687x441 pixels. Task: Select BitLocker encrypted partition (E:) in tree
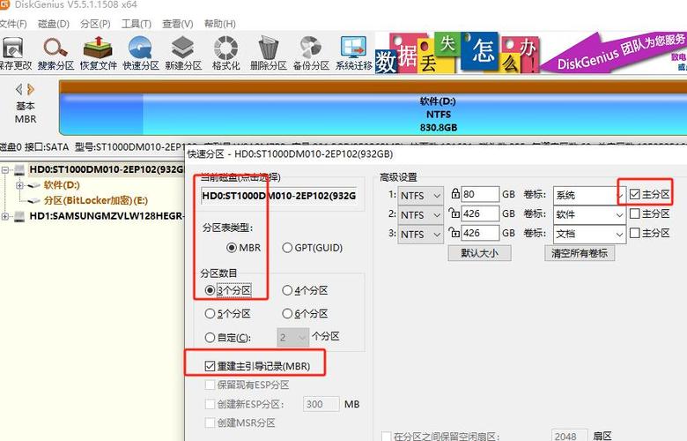95,200
